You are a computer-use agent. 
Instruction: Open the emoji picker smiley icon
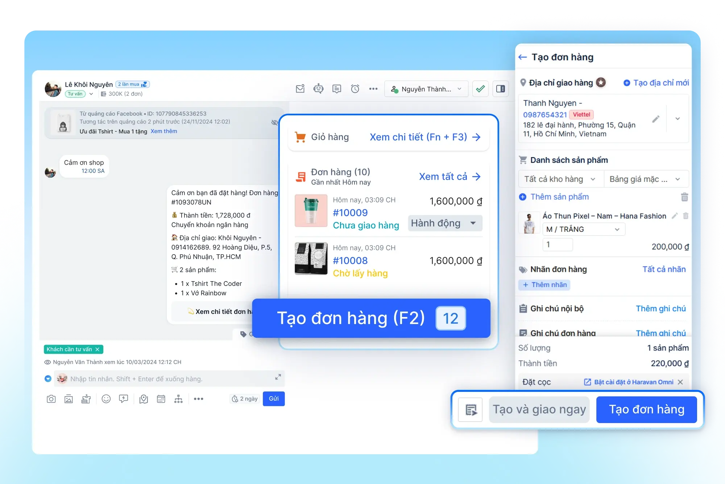click(106, 399)
